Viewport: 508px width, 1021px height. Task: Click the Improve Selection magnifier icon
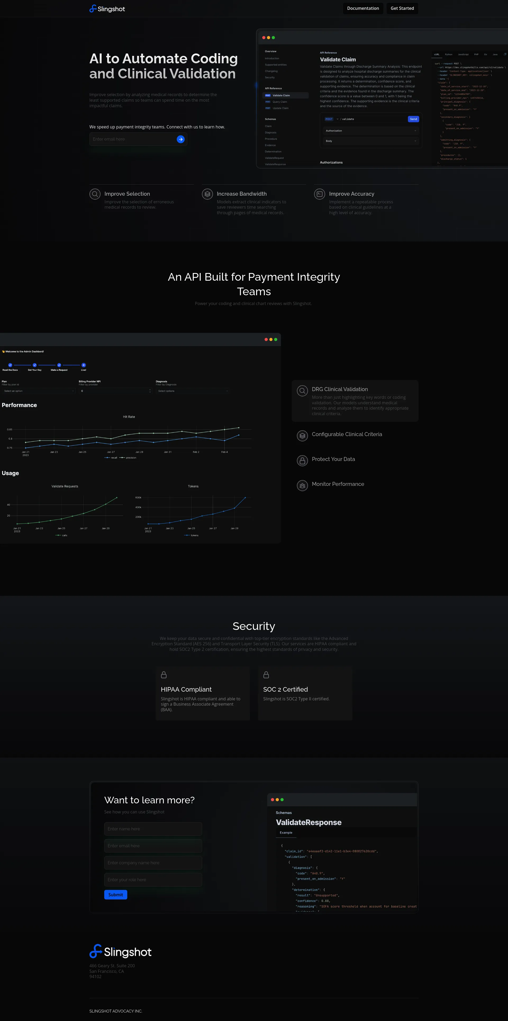95,194
